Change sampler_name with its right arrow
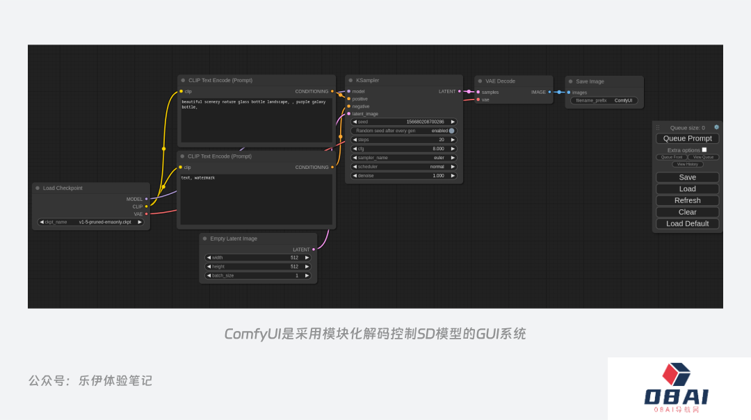This screenshot has width=751, height=420. click(x=453, y=158)
